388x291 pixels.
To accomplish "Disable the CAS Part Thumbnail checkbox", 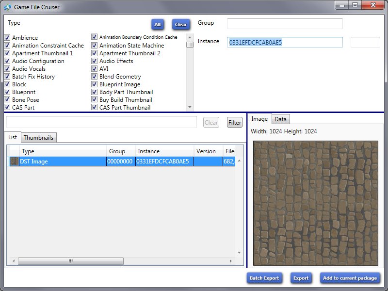I will coord(94,107).
